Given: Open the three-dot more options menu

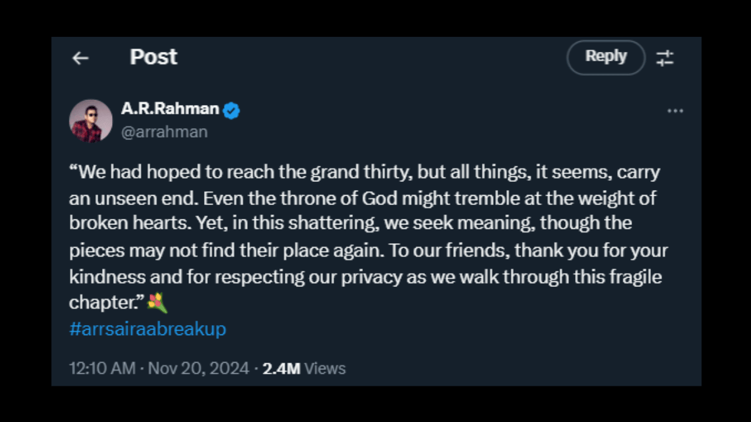Looking at the screenshot, I should click(x=675, y=111).
